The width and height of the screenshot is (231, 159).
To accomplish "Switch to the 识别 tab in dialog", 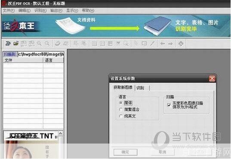I will tap(140, 88).
